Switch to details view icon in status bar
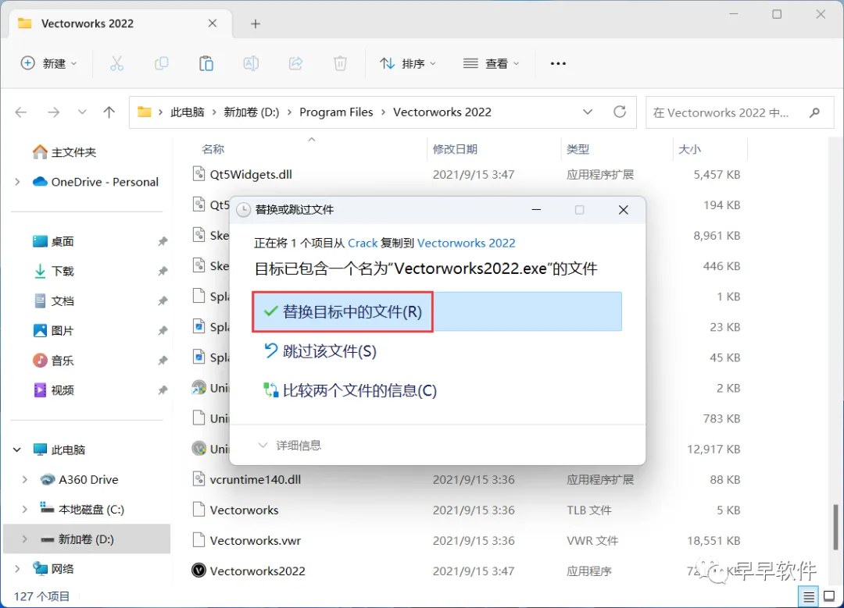 809,597
